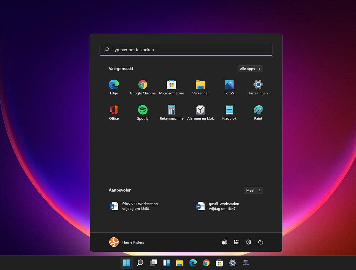Image resolution: width=356 pixels, height=270 pixels.
Task: Click 'vrijdag om 18:47' timestamp text
Action: [x=222, y=209]
